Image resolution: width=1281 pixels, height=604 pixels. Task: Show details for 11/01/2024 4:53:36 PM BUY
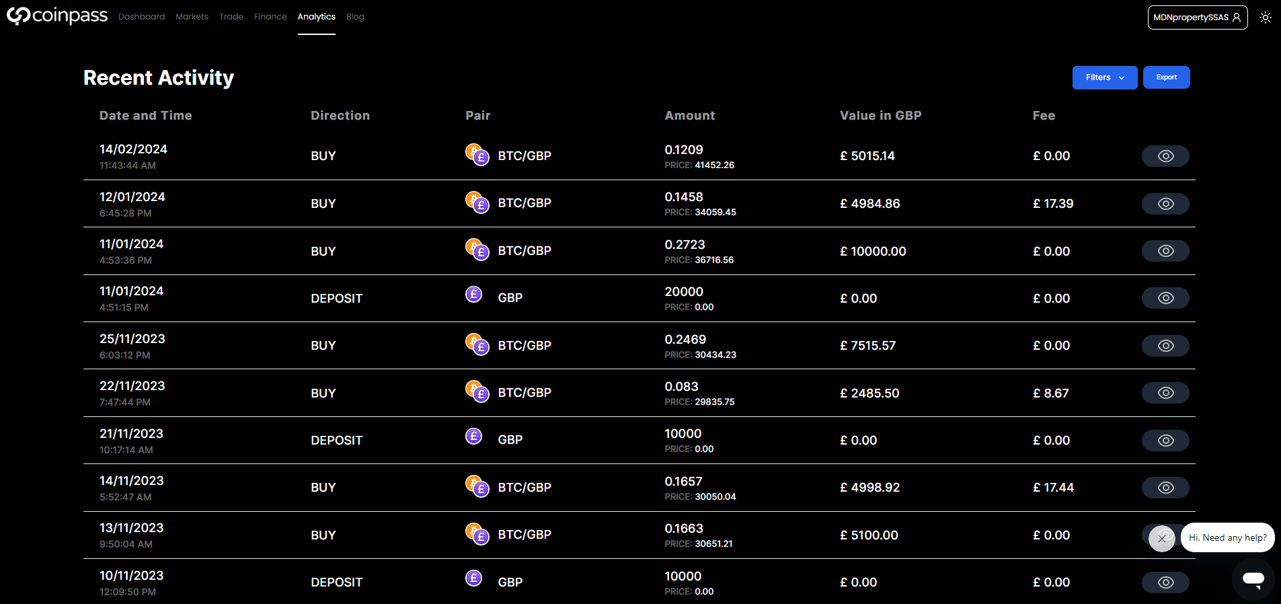click(1165, 251)
